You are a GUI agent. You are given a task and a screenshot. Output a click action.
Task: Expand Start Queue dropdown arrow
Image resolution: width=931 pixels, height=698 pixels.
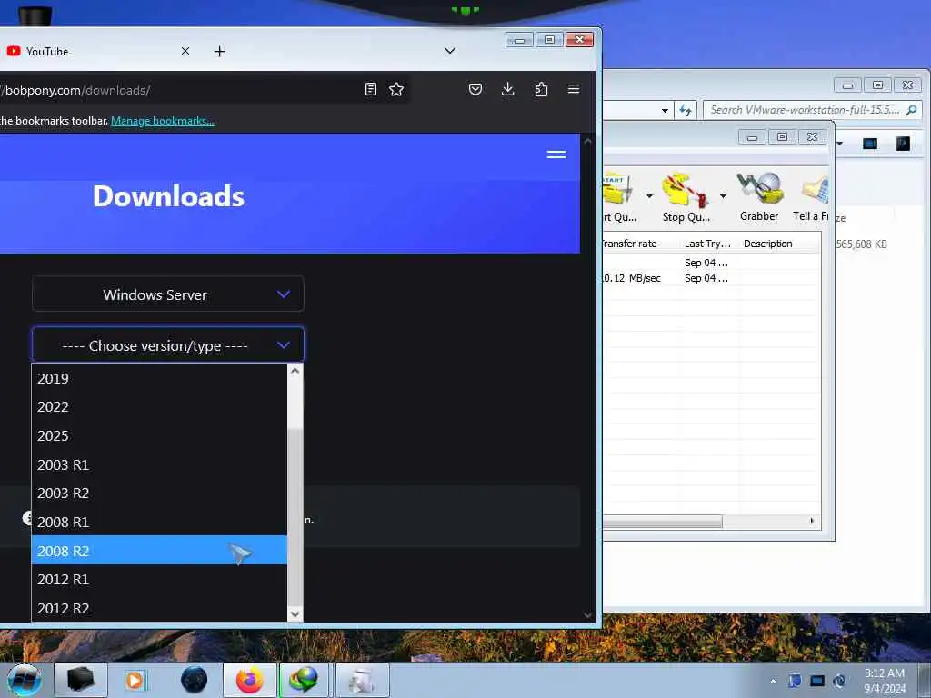click(649, 196)
